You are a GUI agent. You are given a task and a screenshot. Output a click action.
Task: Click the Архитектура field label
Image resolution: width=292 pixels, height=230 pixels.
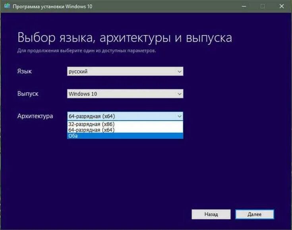point(35,116)
